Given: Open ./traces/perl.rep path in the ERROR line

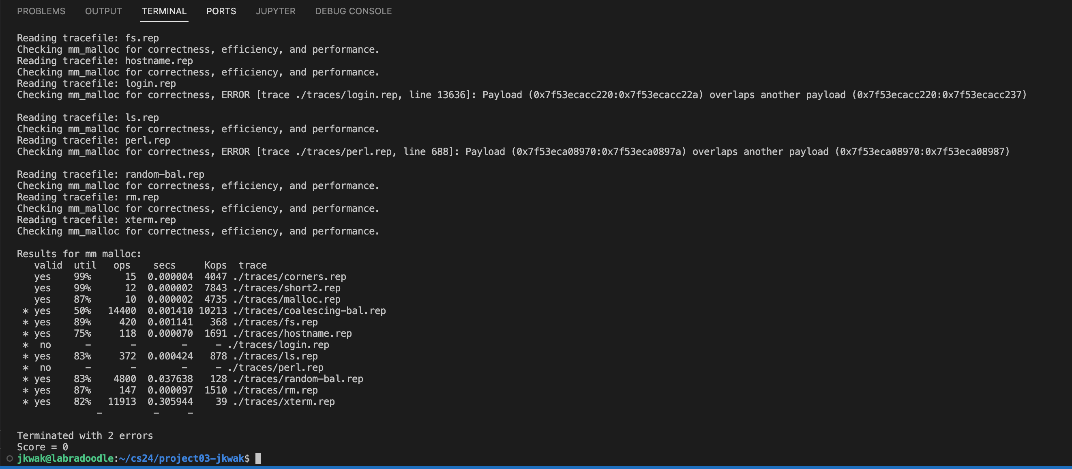Looking at the screenshot, I should click(343, 152).
